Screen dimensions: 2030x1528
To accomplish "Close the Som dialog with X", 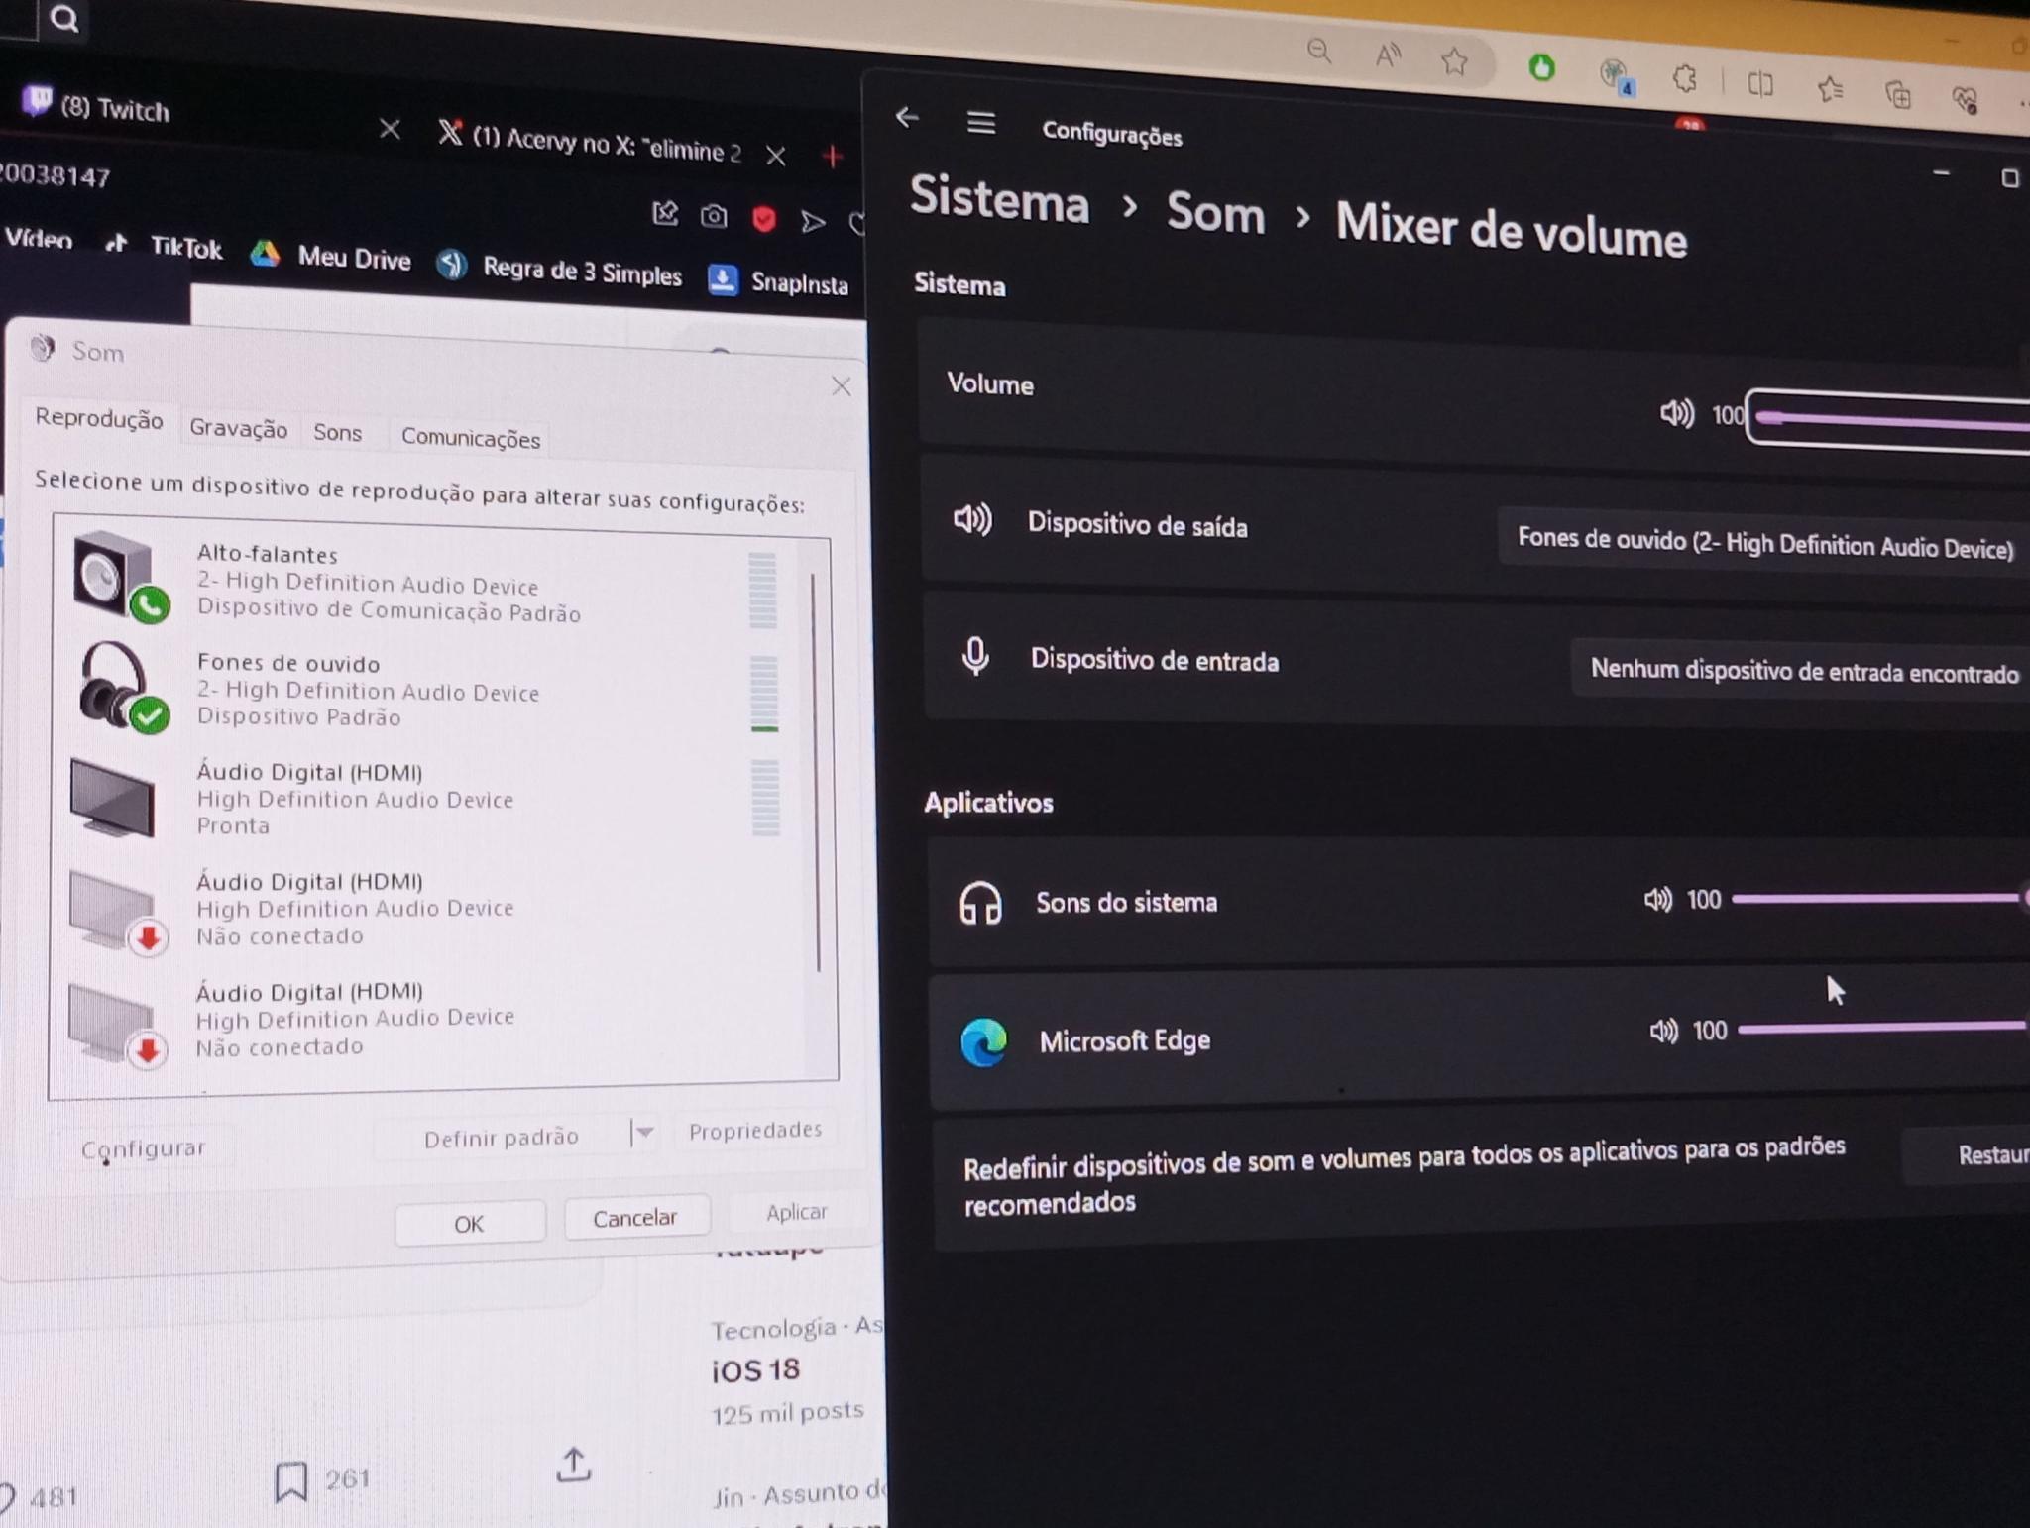I will pos(841,386).
